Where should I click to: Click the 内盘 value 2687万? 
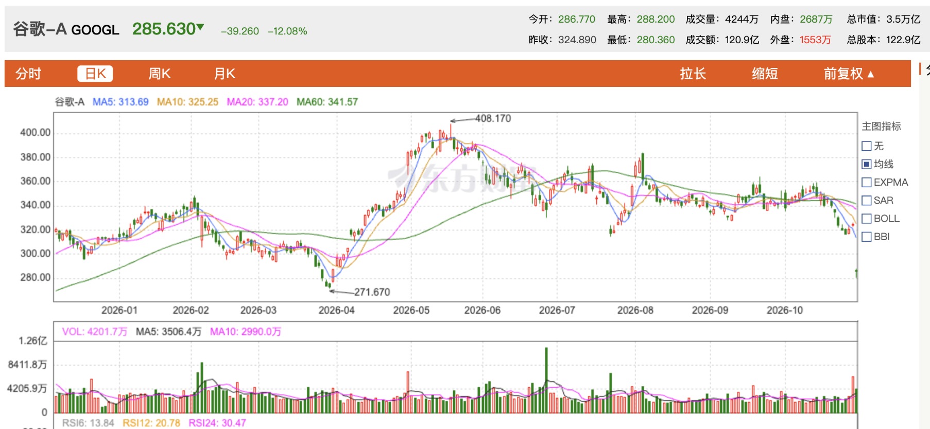(x=816, y=20)
